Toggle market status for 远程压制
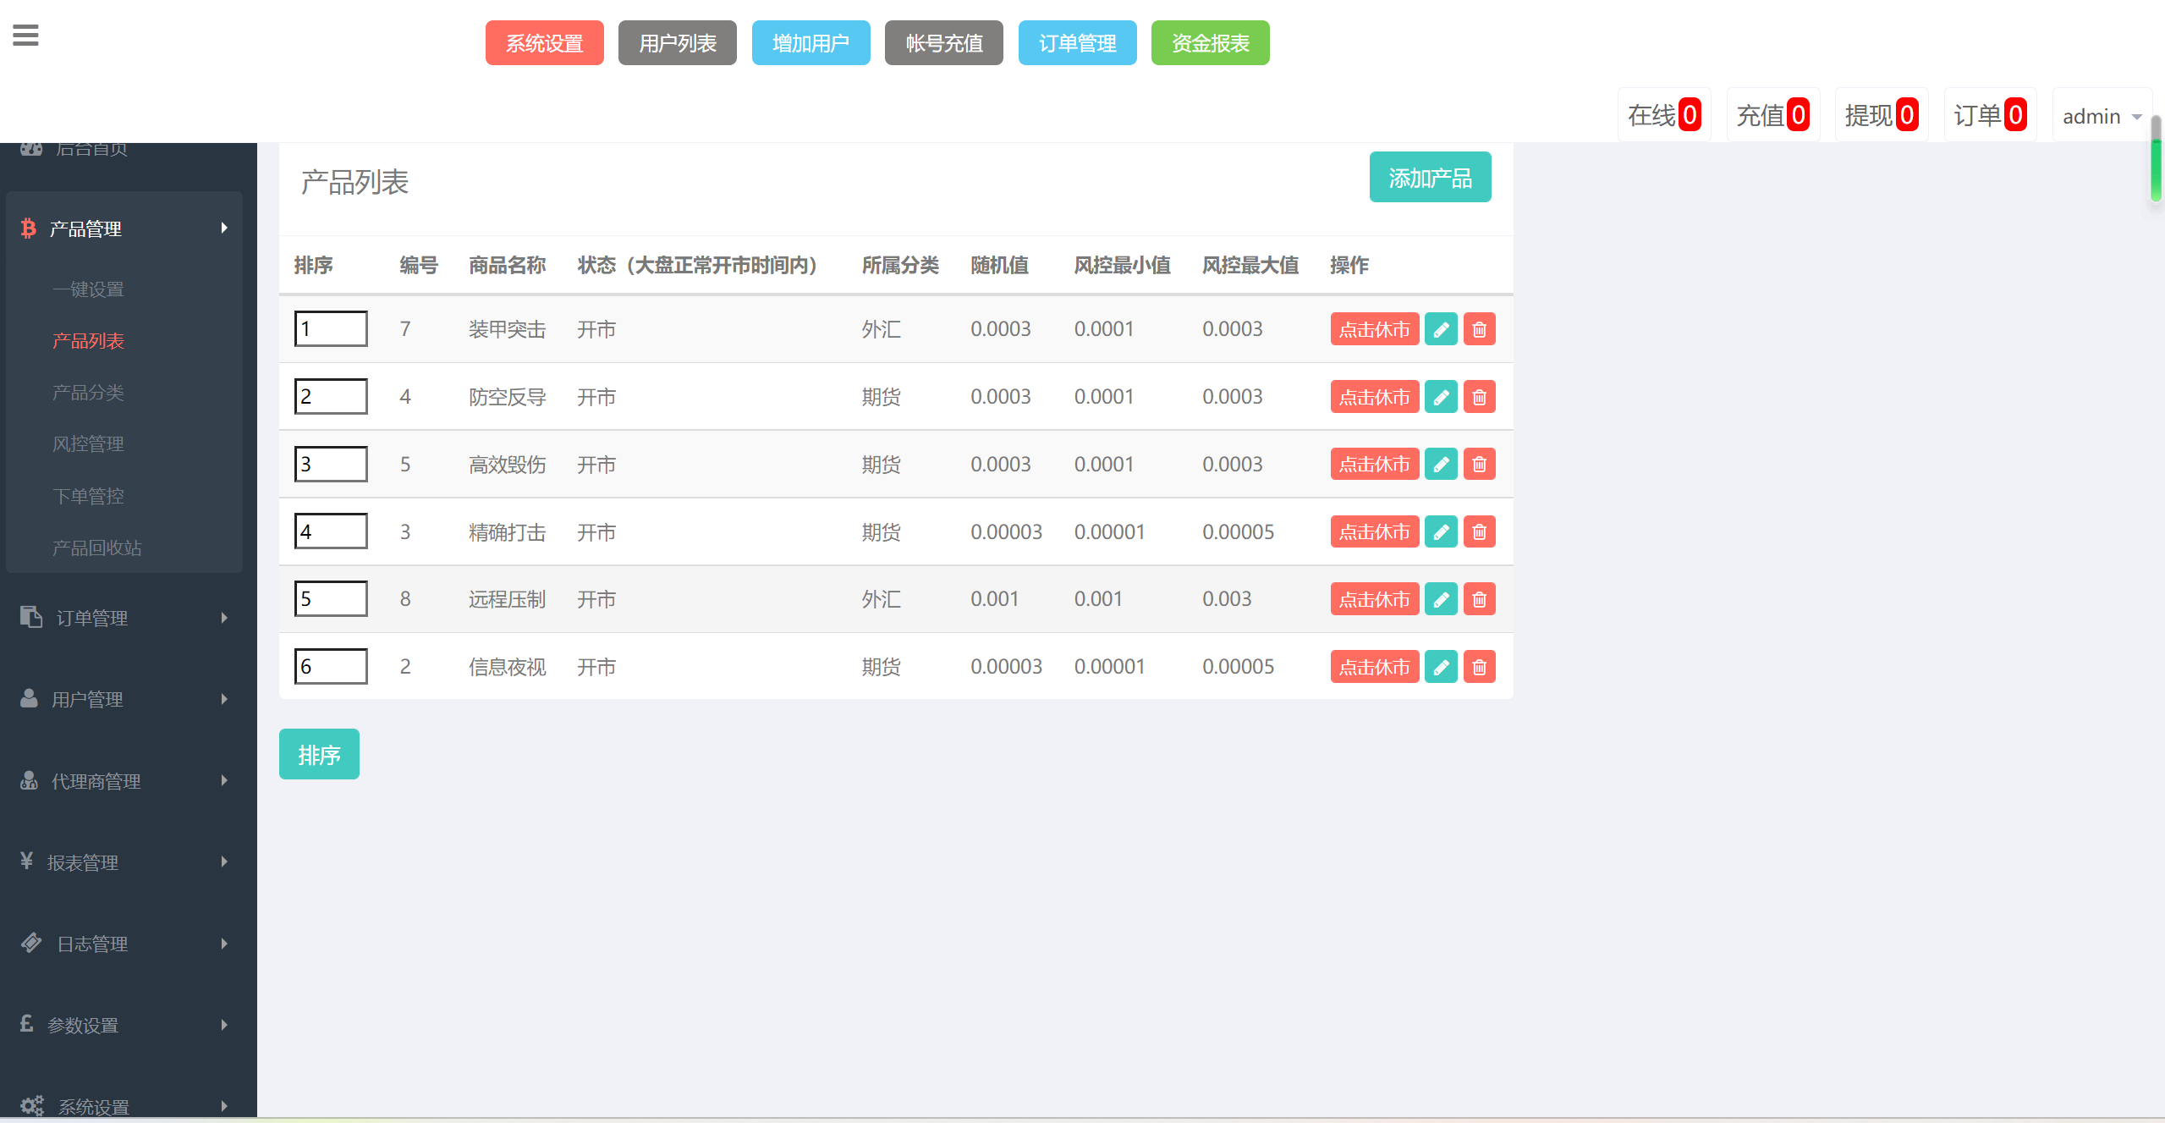 [1371, 599]
